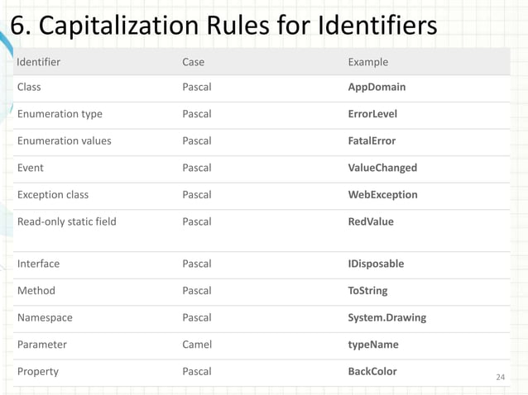Click the ErrorLevel example cell
The image size is (528, 395).
coord(372,114)
